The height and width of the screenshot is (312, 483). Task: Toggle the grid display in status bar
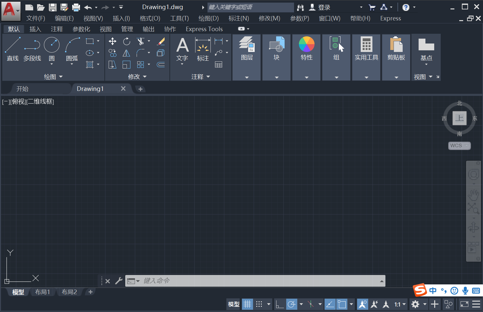(x=248, y=304)
